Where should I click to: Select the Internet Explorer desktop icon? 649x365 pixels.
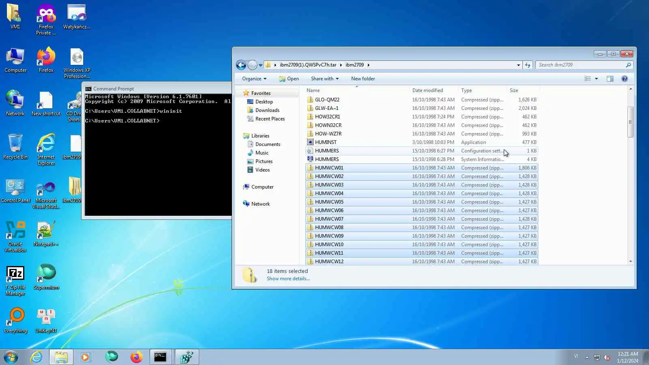pos(46,149)
